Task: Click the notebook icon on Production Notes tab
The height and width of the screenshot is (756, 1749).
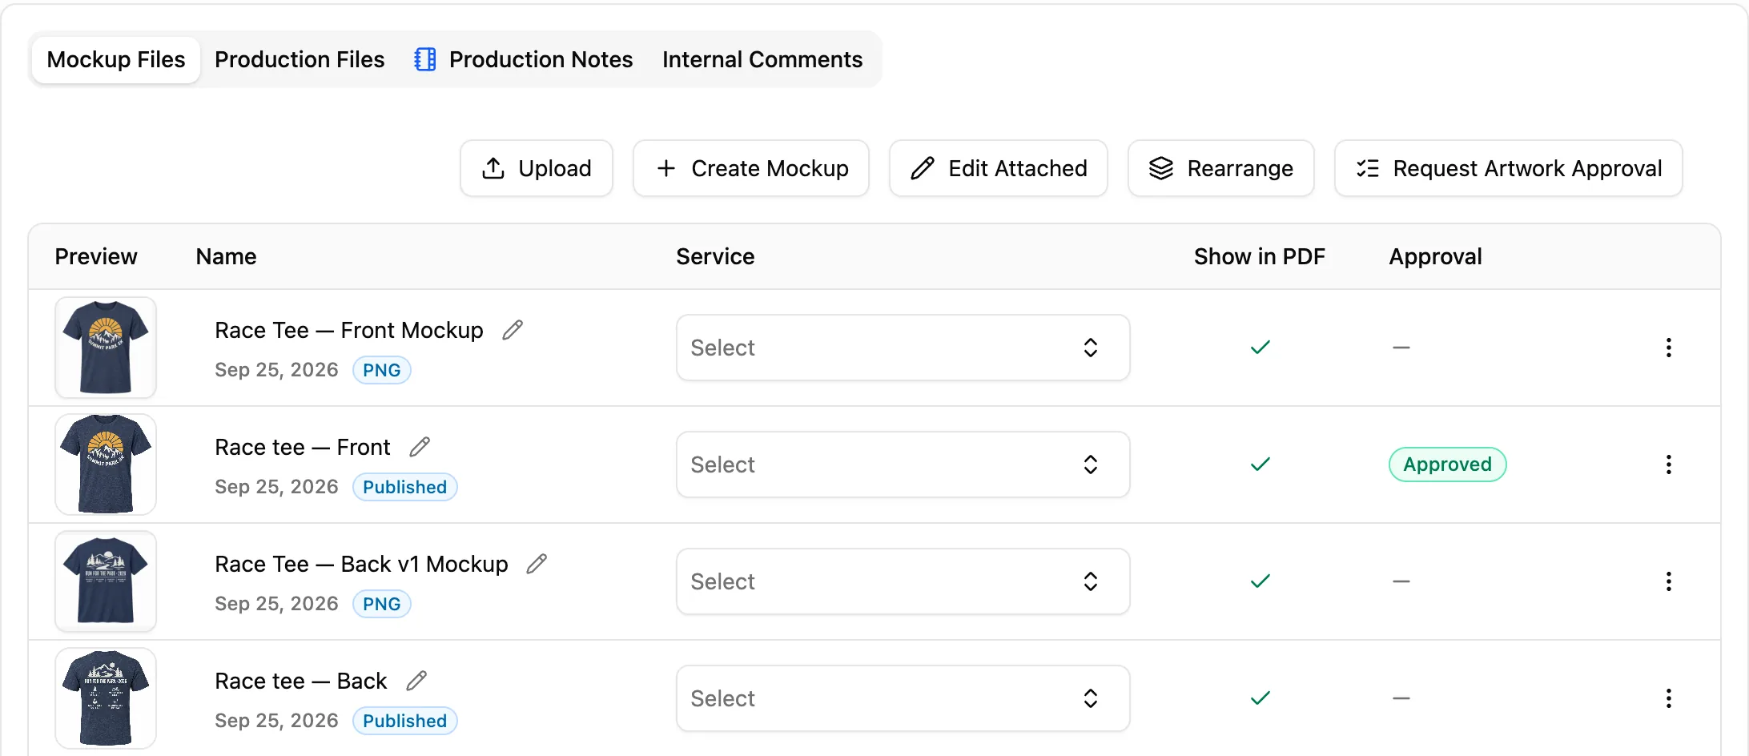Action: (425, 59)
